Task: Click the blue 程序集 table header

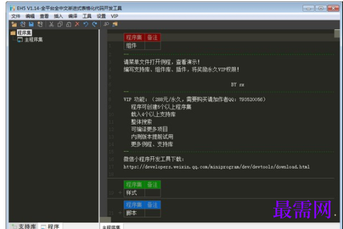Action: (134, 205)
